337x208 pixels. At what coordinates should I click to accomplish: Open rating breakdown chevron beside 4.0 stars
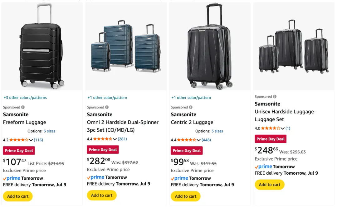[x=283, y=128]
